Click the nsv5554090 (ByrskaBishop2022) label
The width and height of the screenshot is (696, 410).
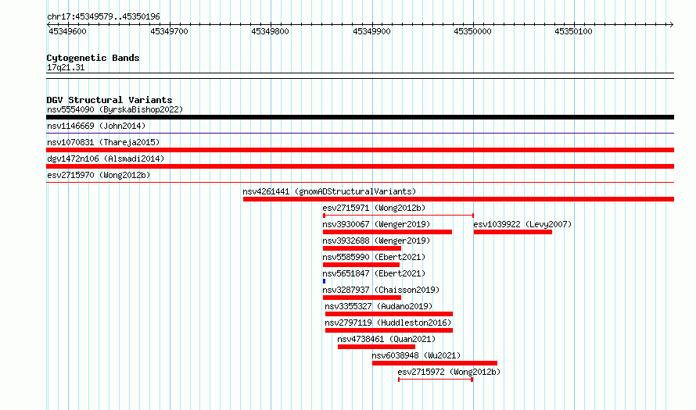point(115,109)
